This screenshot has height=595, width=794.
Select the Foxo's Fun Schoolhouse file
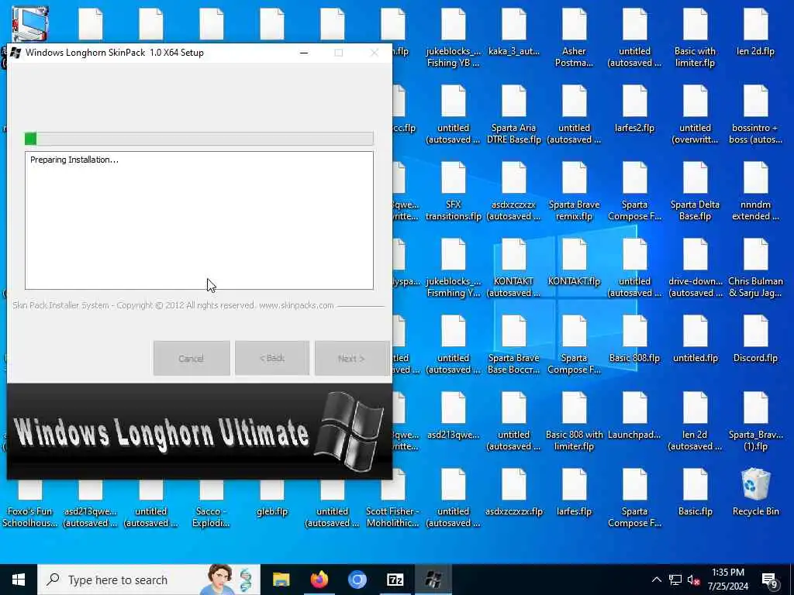(30, 504)
